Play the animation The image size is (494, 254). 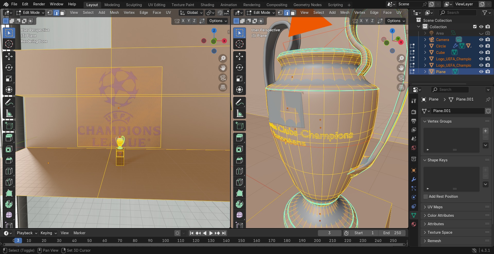(x=211, y=233)
